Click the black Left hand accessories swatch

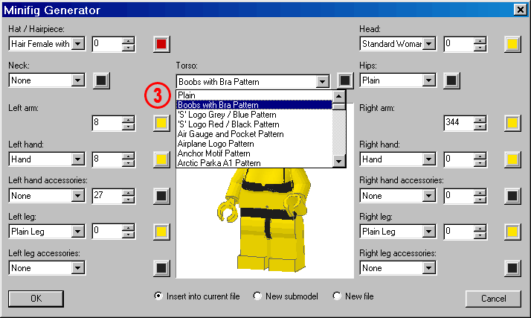tap(161, 196)
